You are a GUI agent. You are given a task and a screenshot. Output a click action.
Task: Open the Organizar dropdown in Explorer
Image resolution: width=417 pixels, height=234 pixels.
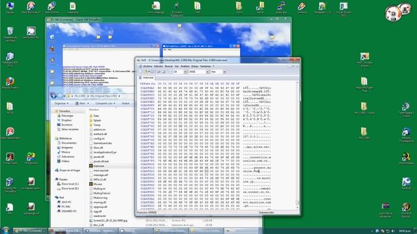click(x=61, y=103)
